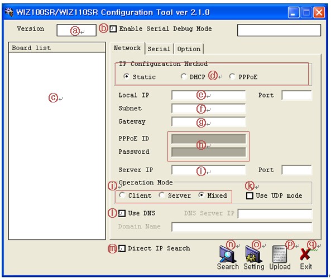Select the PPPoE radio button
The height and width of the screenshot is (279, 331).
(232, 76)
